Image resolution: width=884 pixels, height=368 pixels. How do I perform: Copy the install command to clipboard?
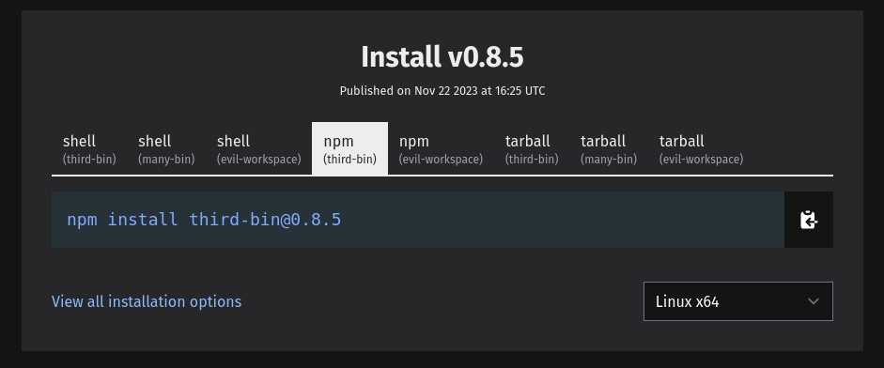coord(809,220)
